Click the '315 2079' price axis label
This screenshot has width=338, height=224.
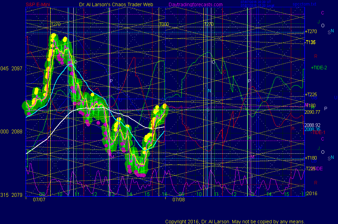pyautogui.click(x=11, y=195)
